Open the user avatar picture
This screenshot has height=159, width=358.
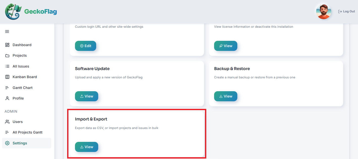[323, 12]
